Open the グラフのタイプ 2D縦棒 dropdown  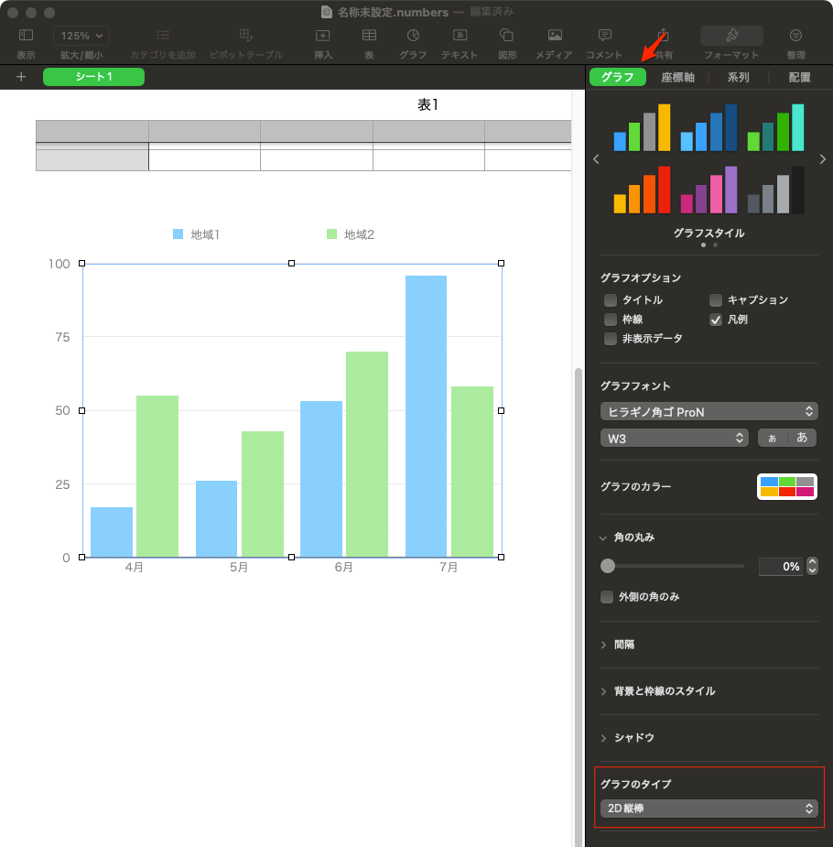[x=709, y=809]
